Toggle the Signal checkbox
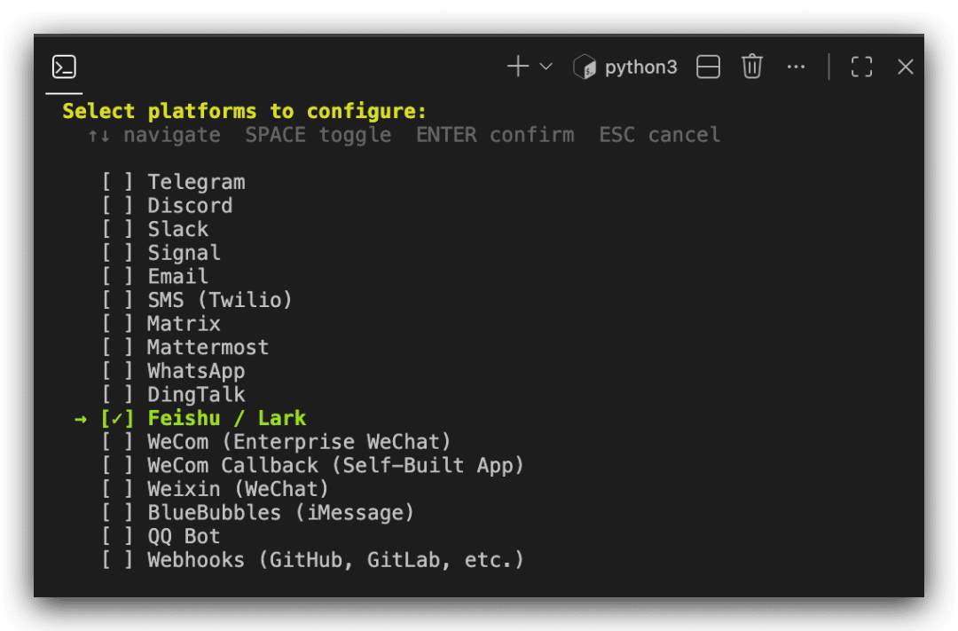The width and height of the screenshot is (958, 631). pyautogui.click(x=117, y=253)
